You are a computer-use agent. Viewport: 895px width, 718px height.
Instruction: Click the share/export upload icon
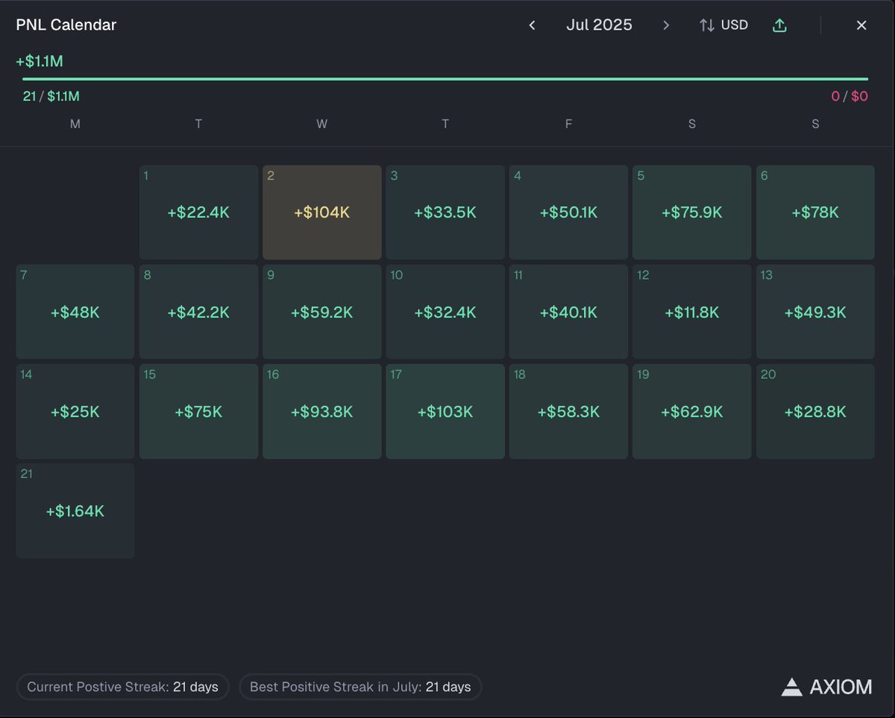(779, 25)
